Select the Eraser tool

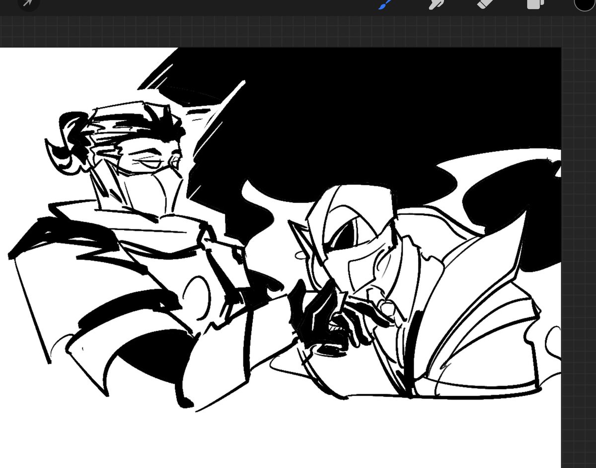pyautogui.click(x=484, y=4)
